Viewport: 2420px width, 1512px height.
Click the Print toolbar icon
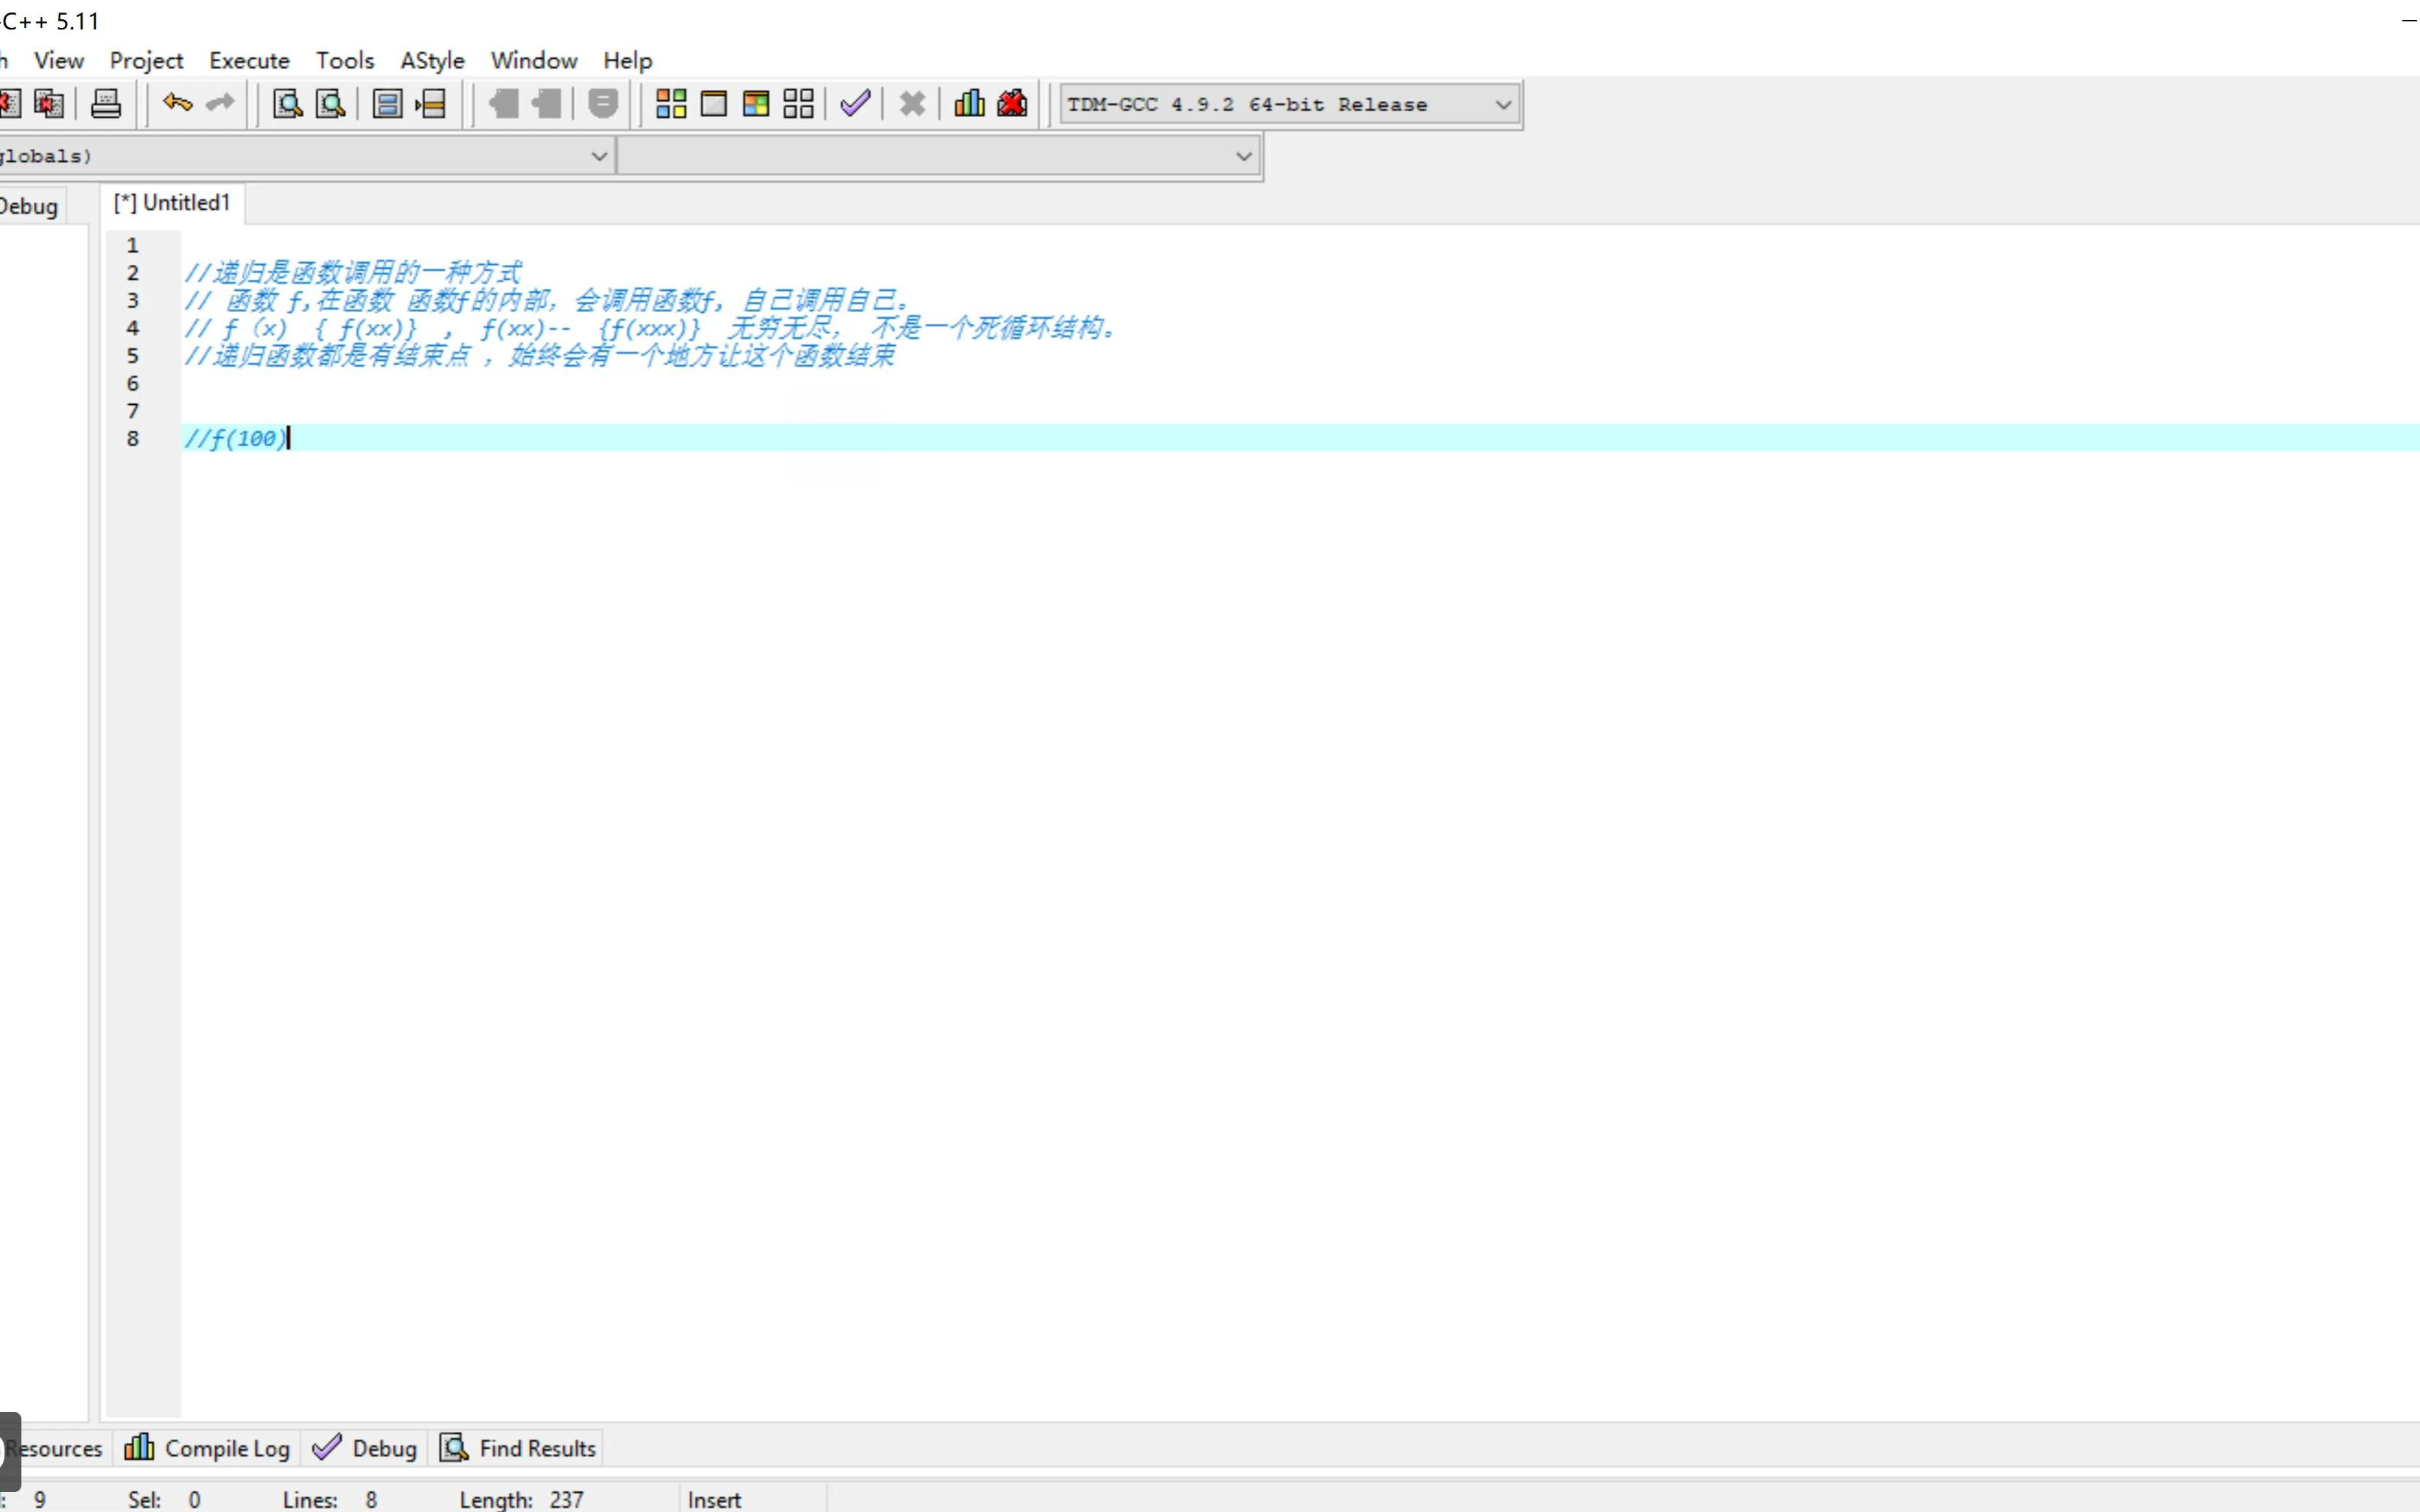[106, 104]
